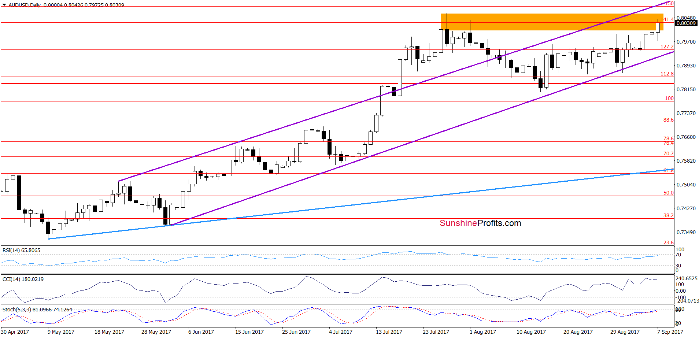Click the SunshineProfits.com label

[x=480, y=223]
